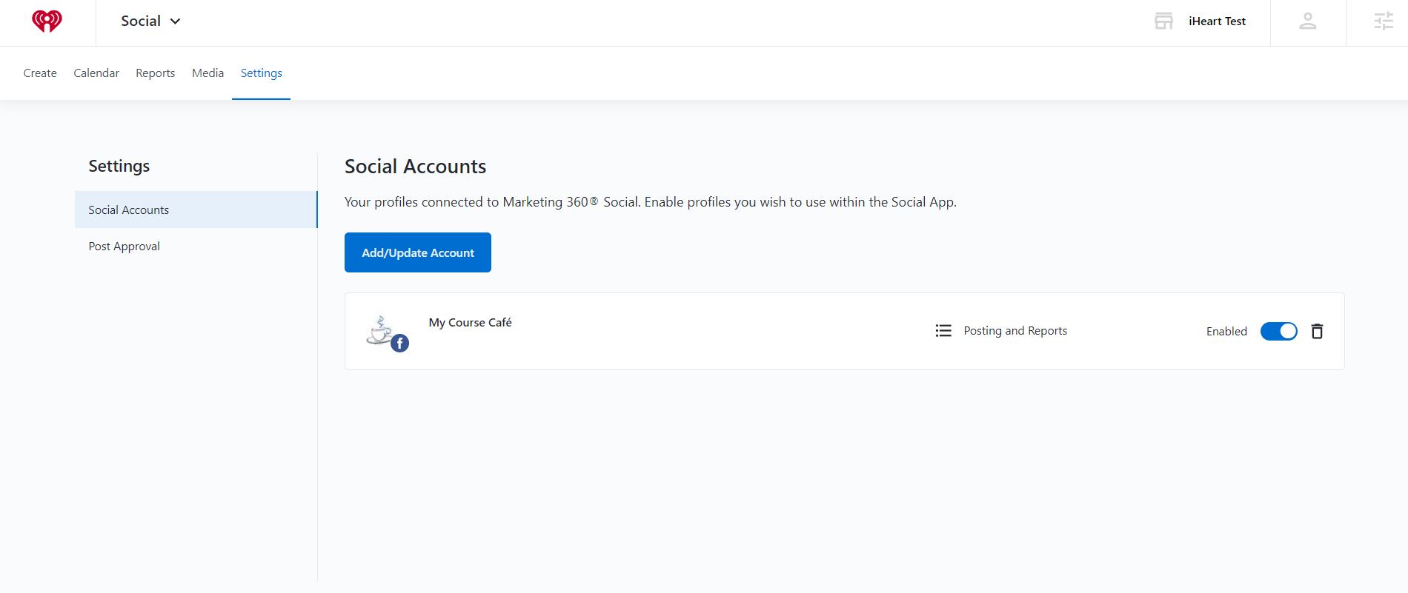Click the storefront icon beside iHeart Test
The width and height of the screenshot is (1408, 593).
(1163, 21)
